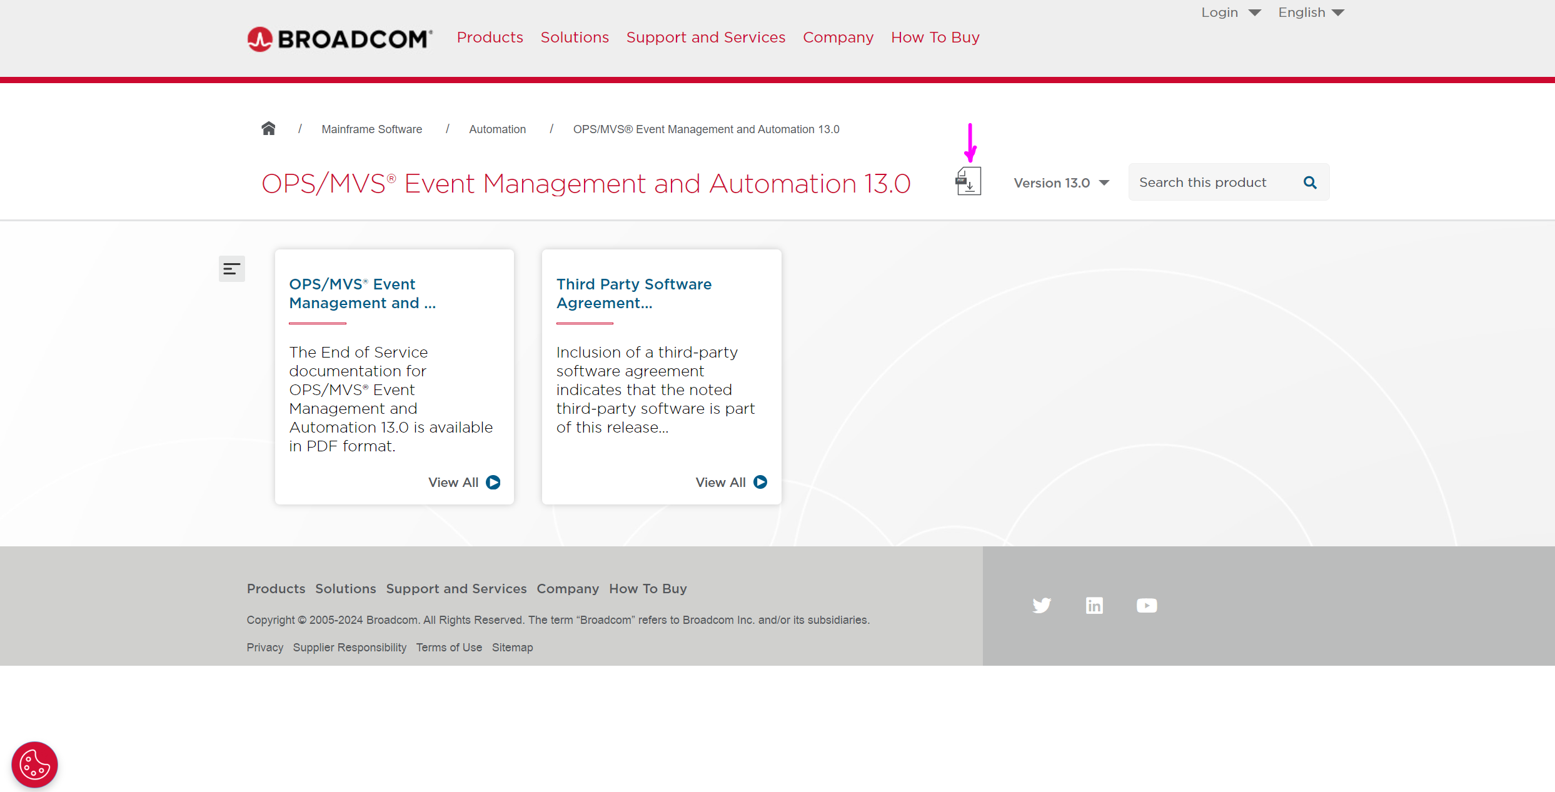Screen dimensions: 1555x792
Task: Go to Mainframe Software breadcrumb
Action: pyautogui.click(x=371, y=129)
